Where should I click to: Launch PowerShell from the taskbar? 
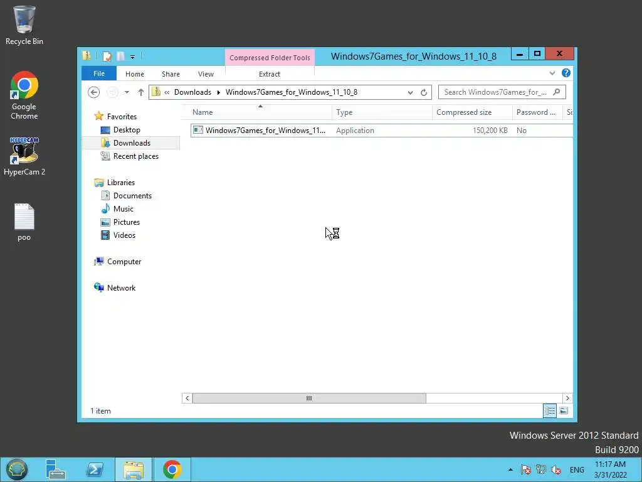tap(95, 469)
